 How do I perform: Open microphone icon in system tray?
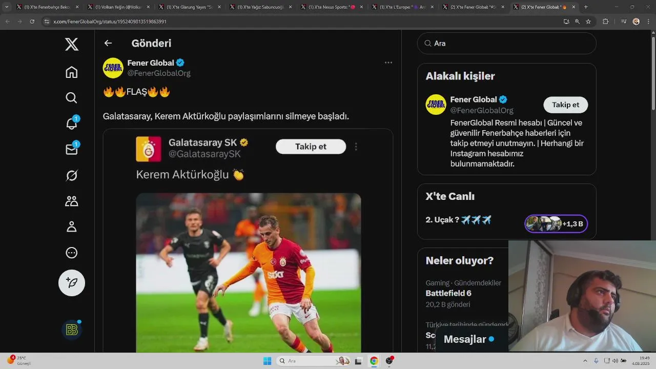click(596, 361)
